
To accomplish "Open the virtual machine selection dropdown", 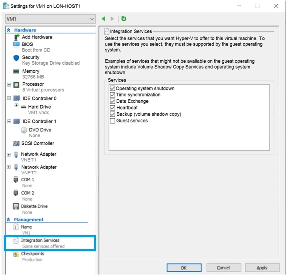I will click(x=92, y=19).
